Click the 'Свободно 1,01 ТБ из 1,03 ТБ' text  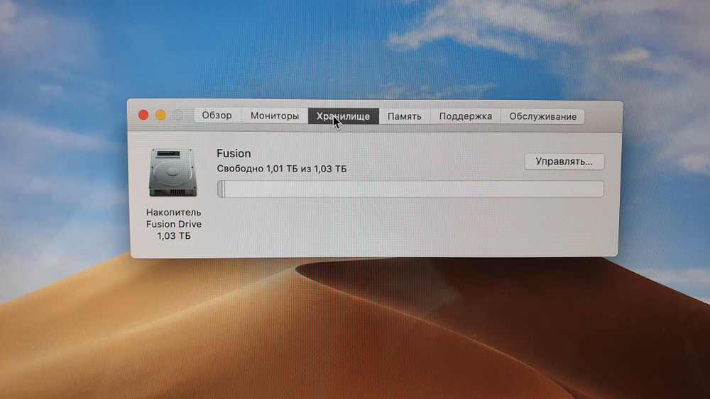point(282,169)
